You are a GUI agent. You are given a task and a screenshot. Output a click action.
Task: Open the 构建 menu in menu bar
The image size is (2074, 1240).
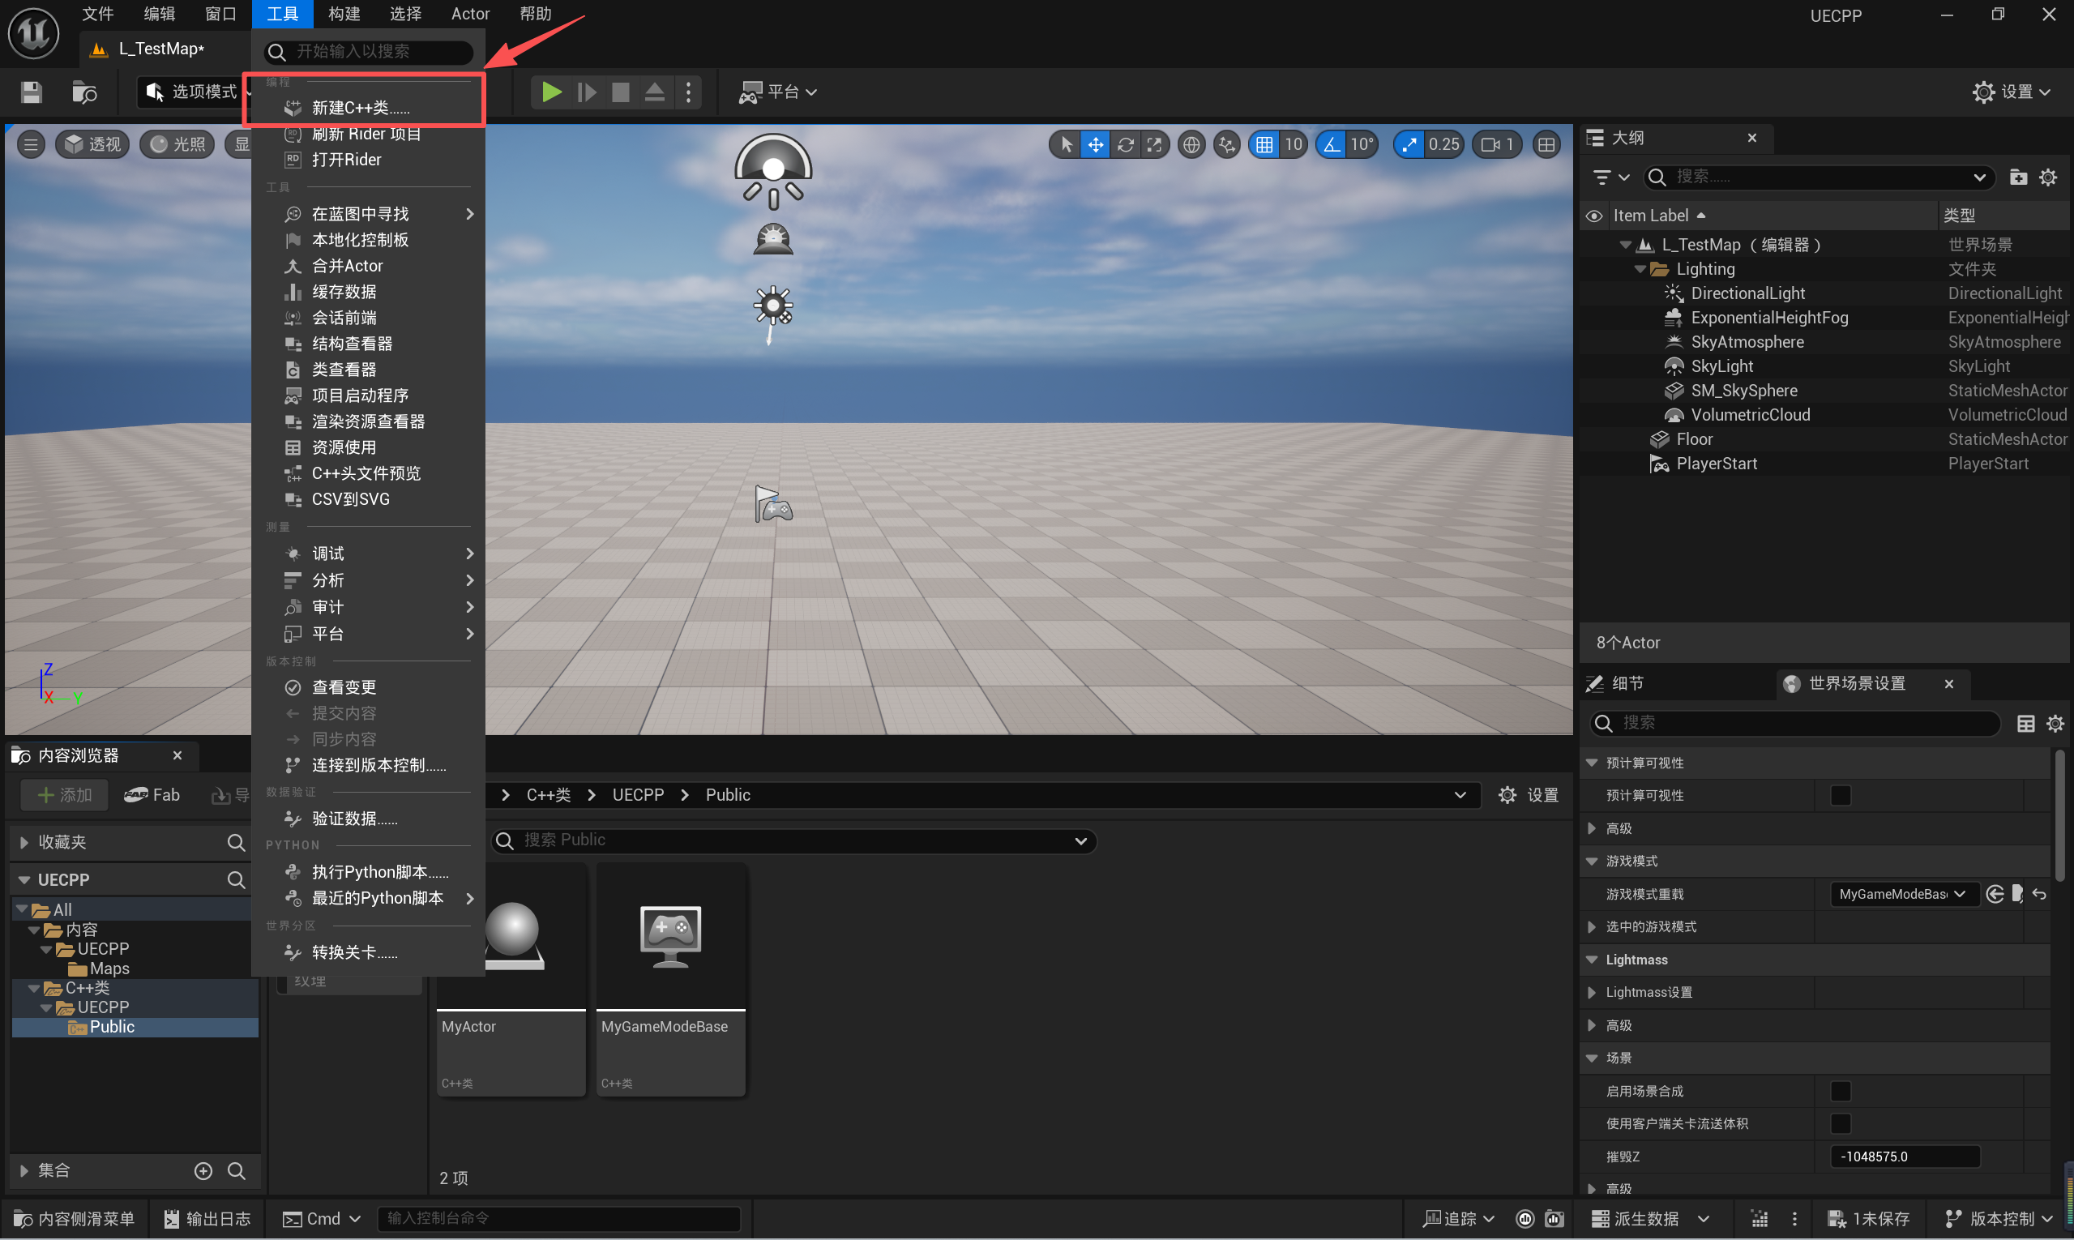coord(344,15)
